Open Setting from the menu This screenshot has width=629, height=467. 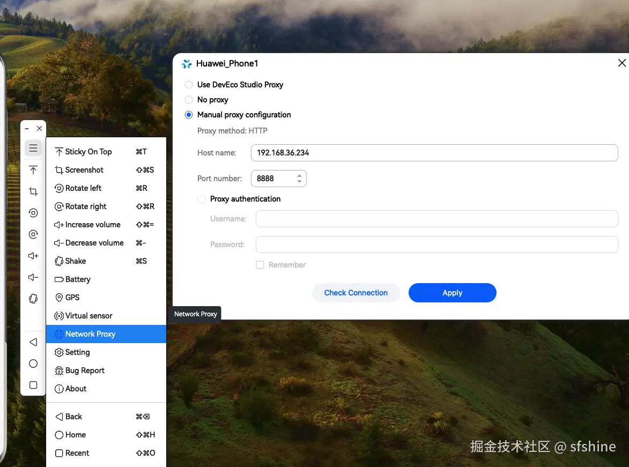pyautogui.click(x=106, y=352)
